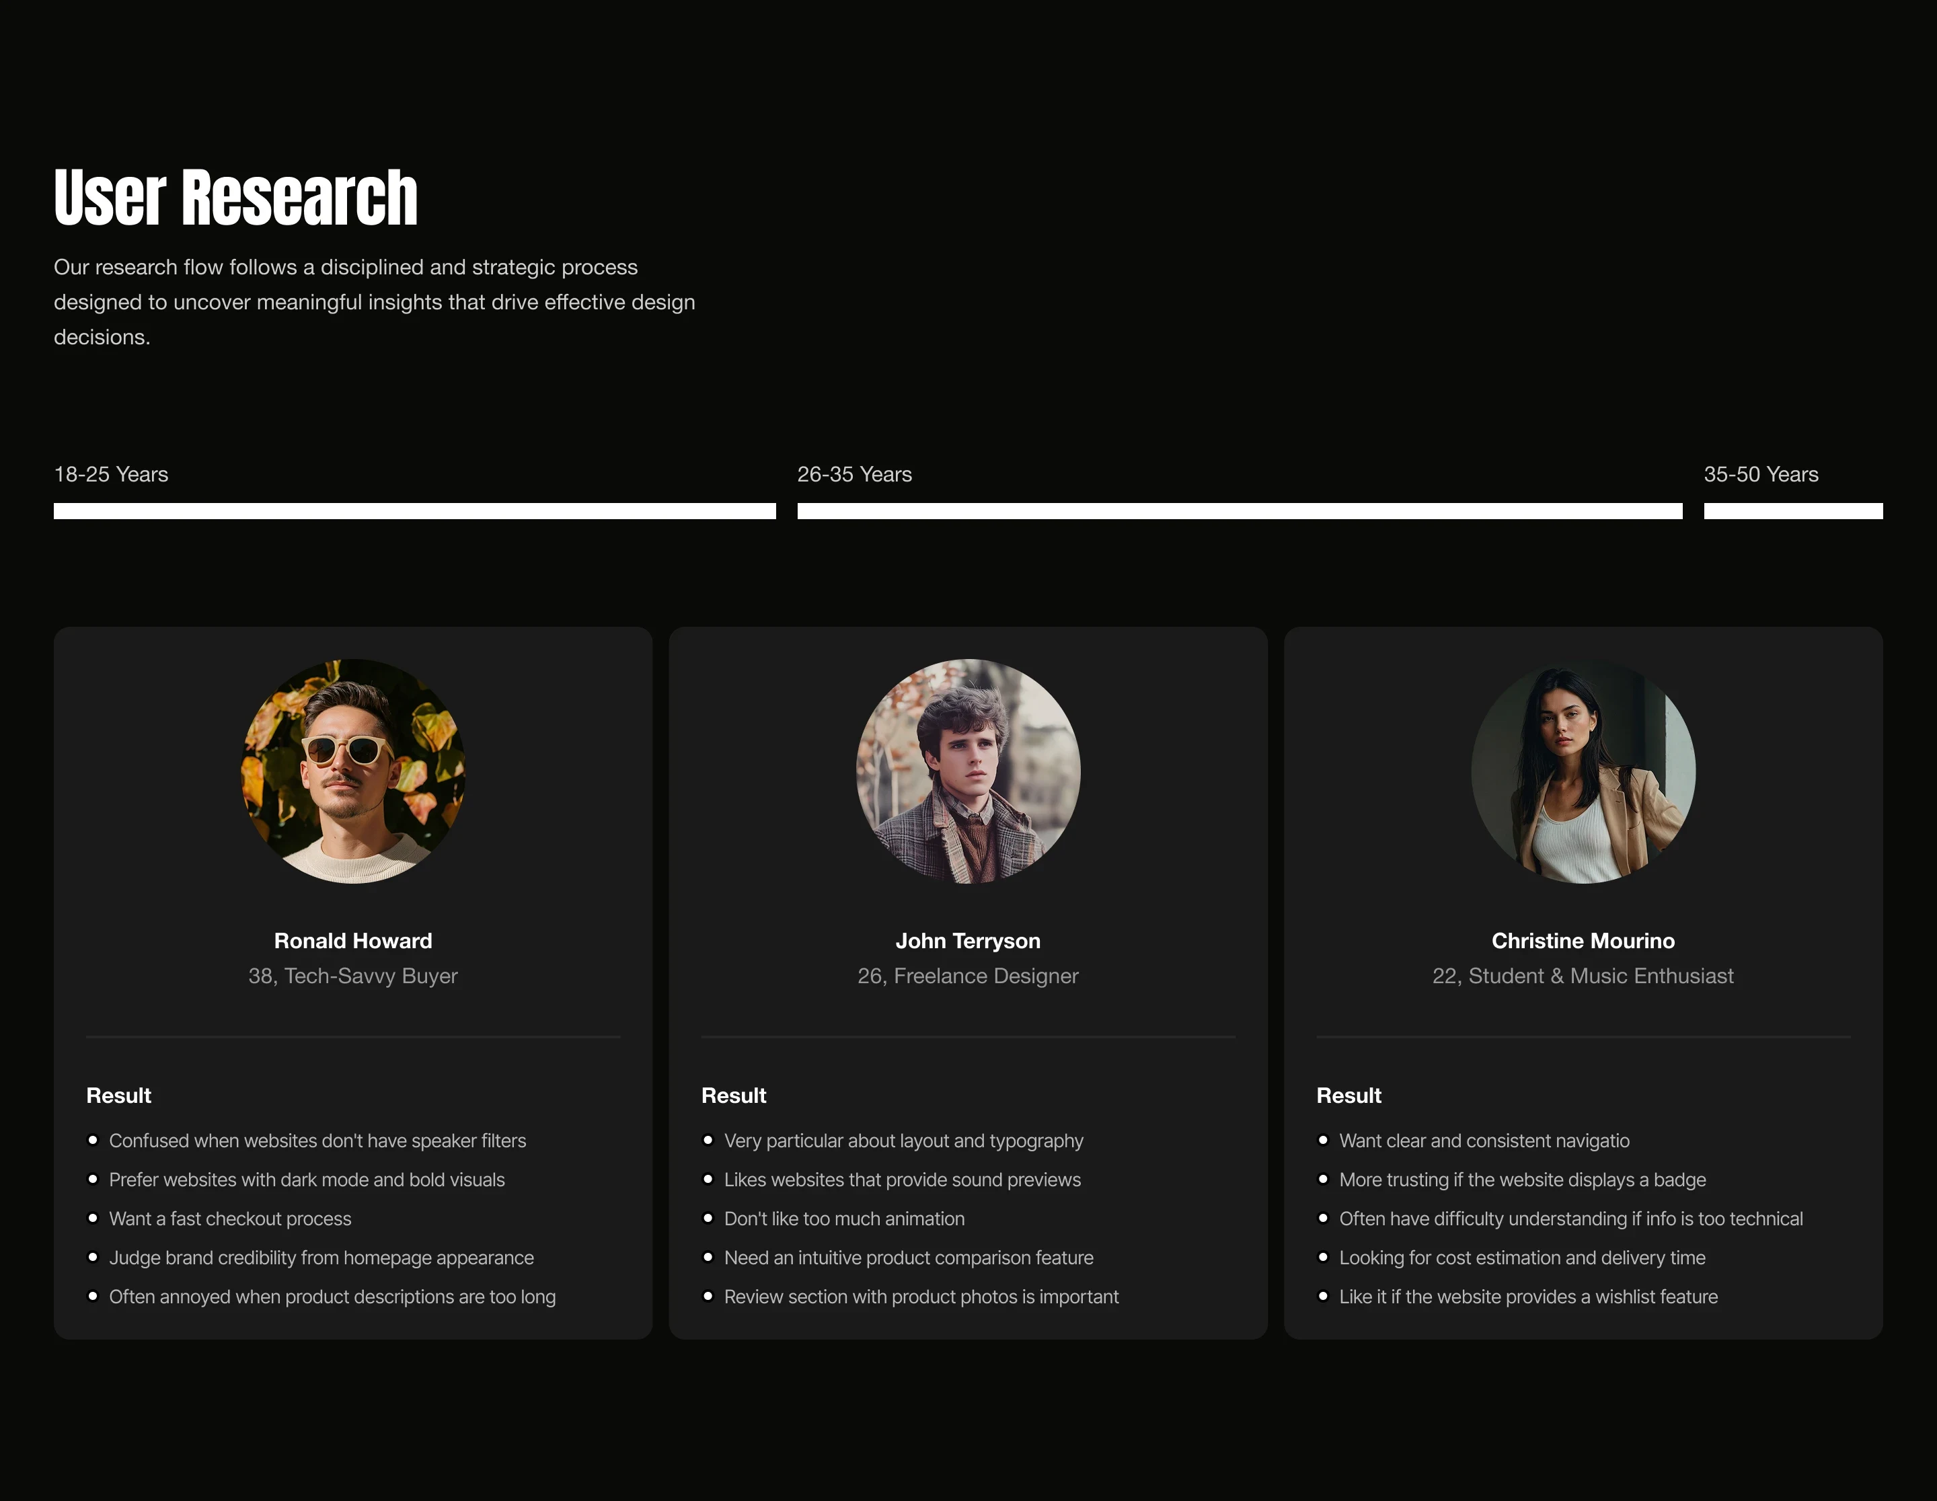The width and height of the screenshot is (1937, 1501).
Task: Click 'Likes websites that provide sound previews'
Action: pyautogui.click(x=902, y=1180)
